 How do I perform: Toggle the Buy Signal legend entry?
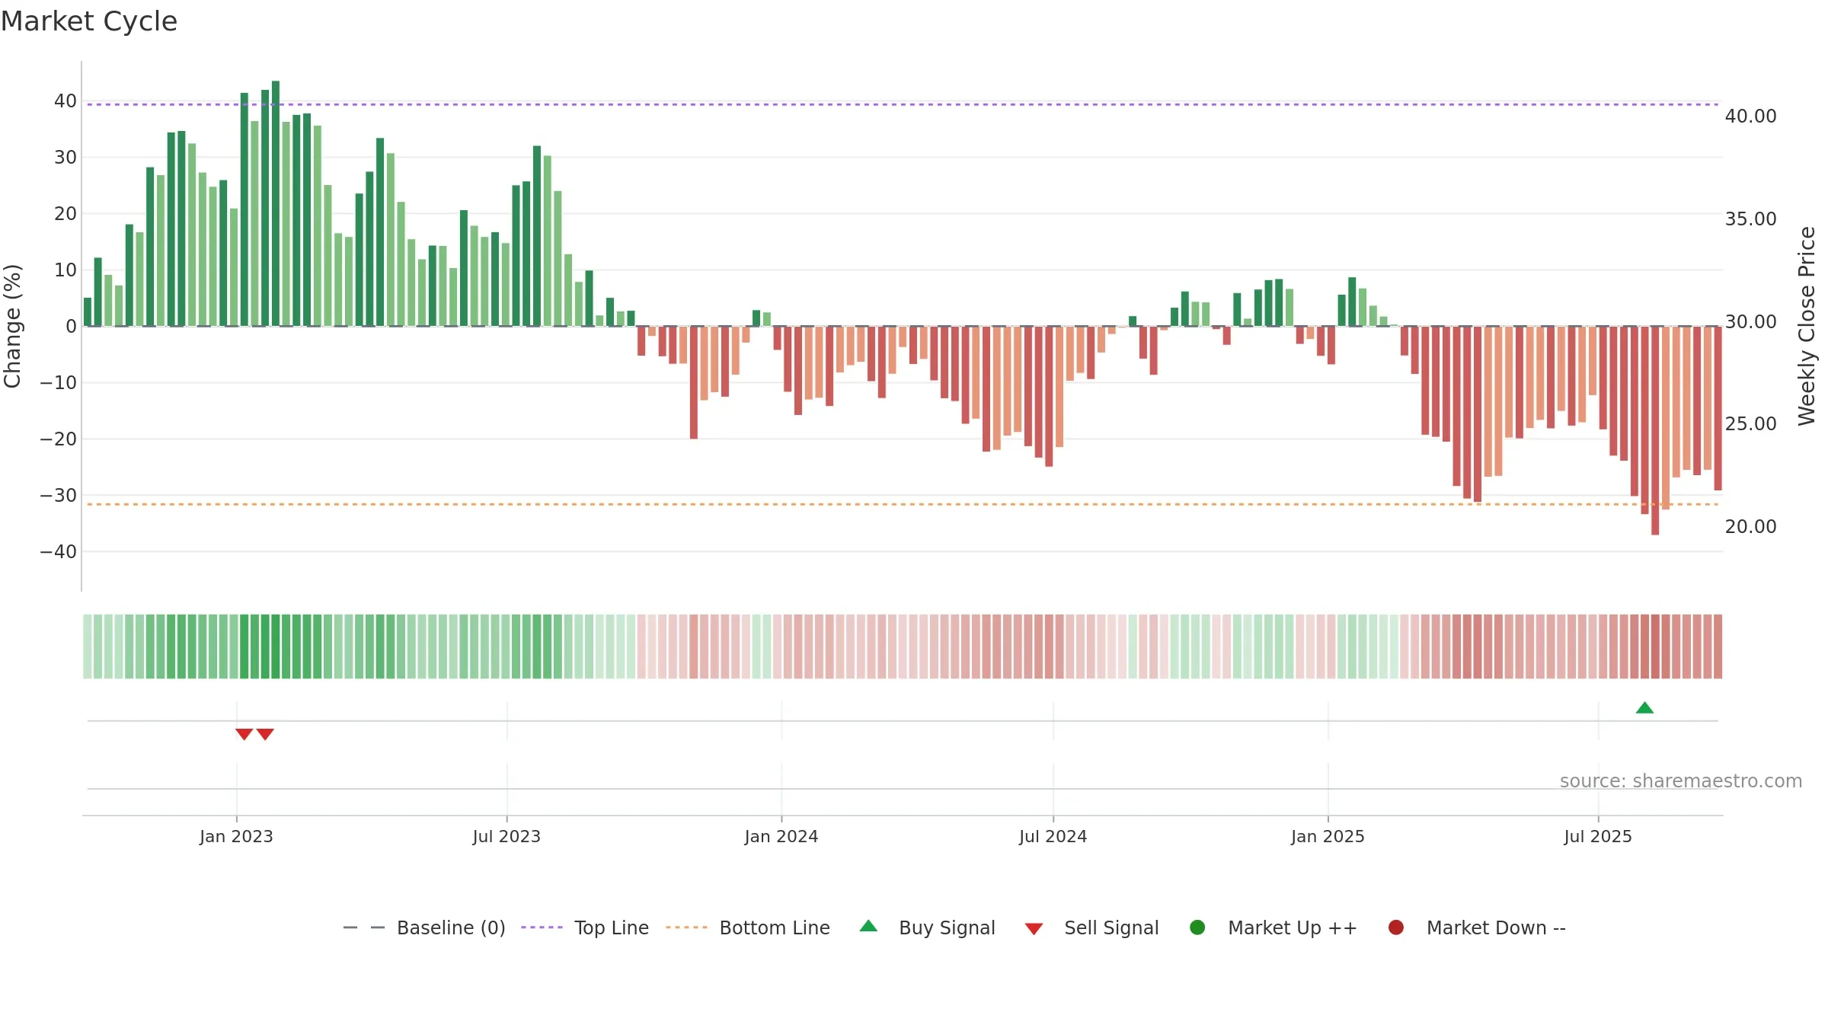point(927,927)
